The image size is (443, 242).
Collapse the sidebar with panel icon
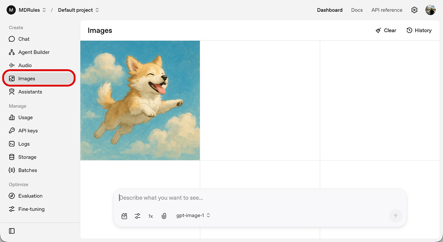coord(12,231)
